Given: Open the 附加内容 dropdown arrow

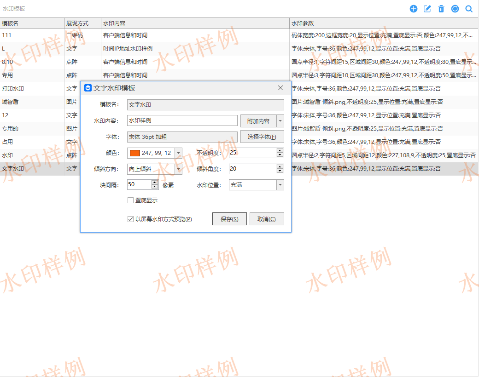Looking at the screenshot, I should (x=280, y=121).
